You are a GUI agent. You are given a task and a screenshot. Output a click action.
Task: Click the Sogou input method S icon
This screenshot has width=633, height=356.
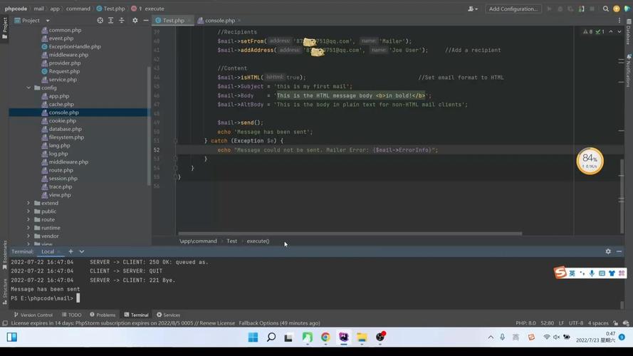tap(560, 273)
